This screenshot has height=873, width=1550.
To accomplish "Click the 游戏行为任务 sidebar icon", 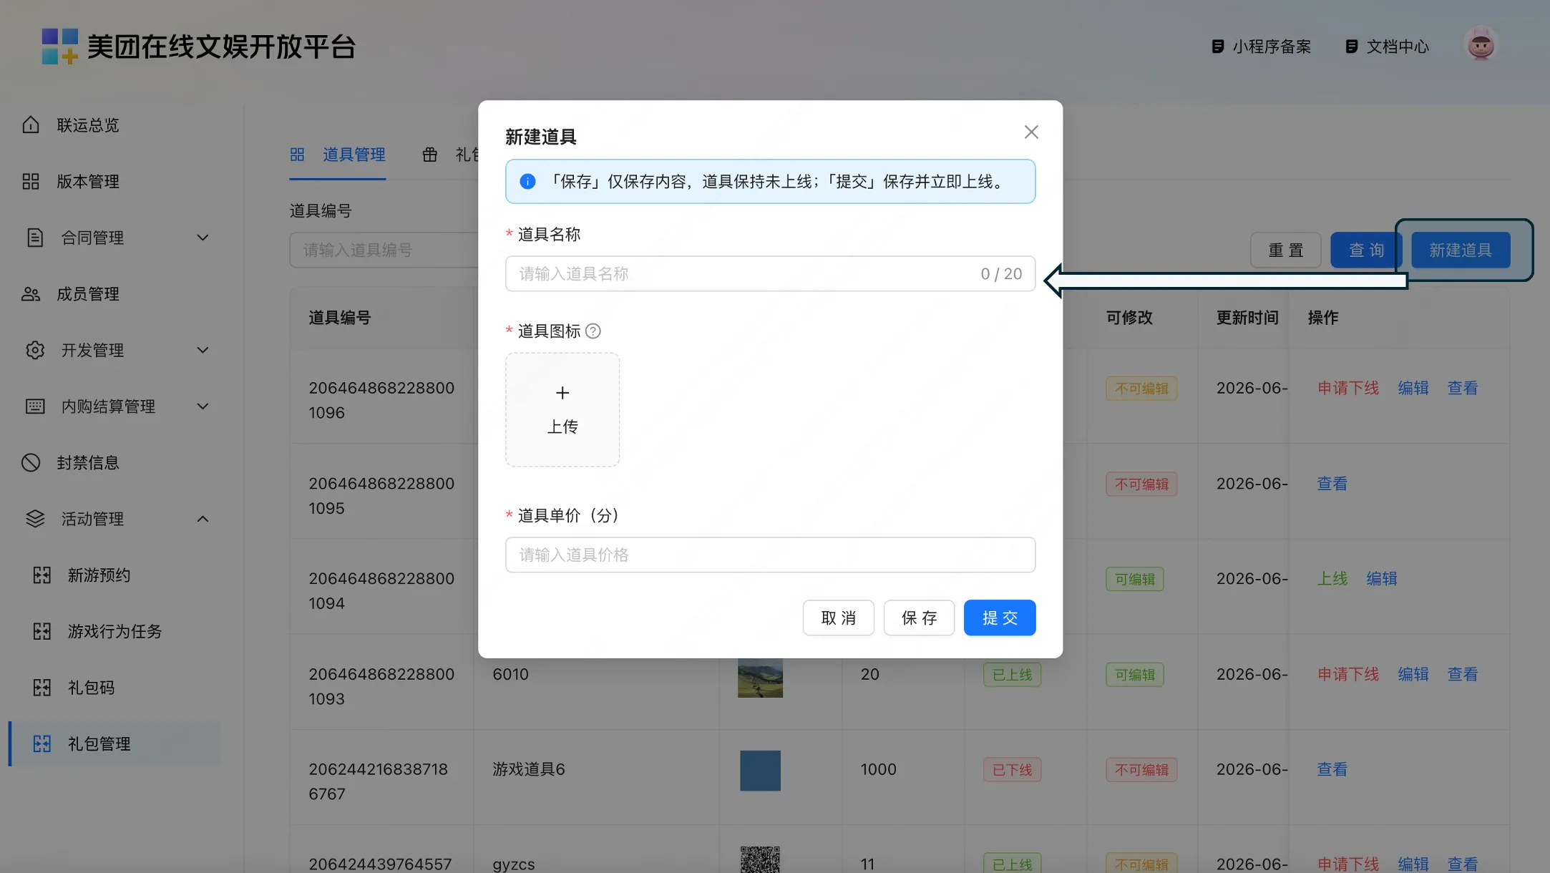I will pyautogui.click(x=42, y=631).
